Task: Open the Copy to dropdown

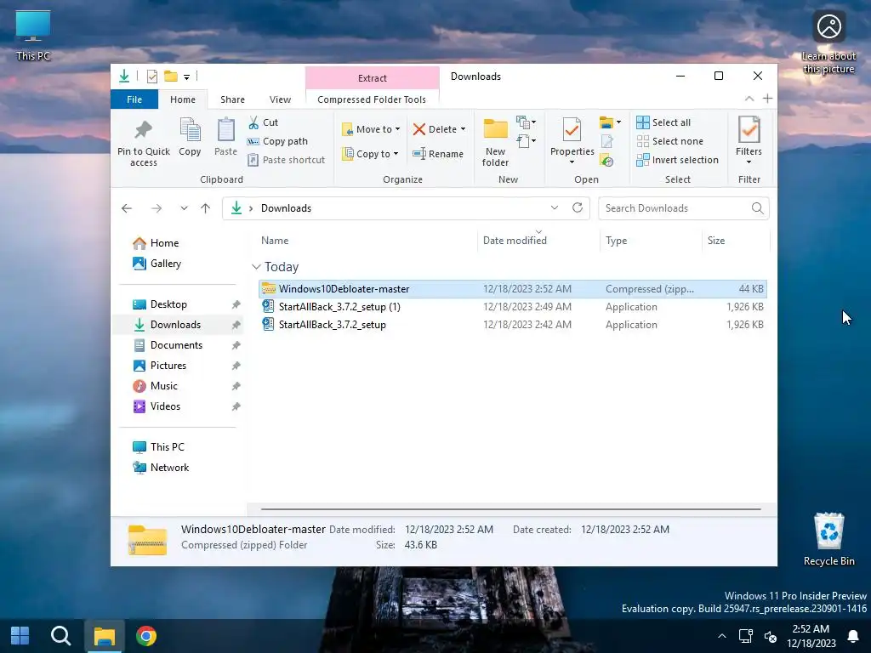Action: click(x=371, y=154)
